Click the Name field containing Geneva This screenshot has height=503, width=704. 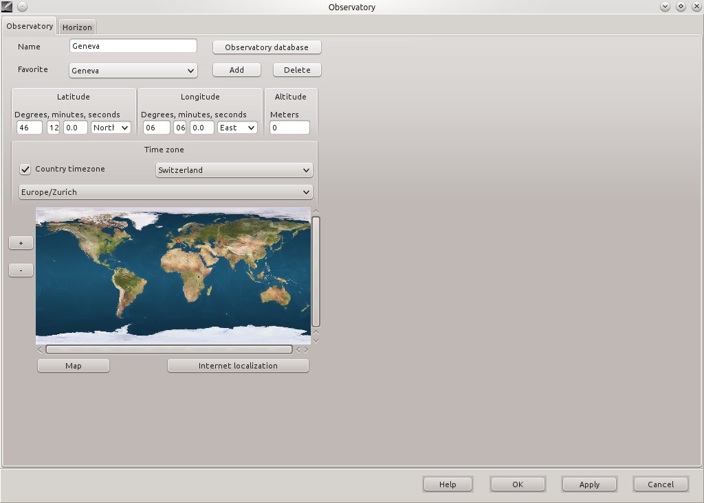[133, 46]
